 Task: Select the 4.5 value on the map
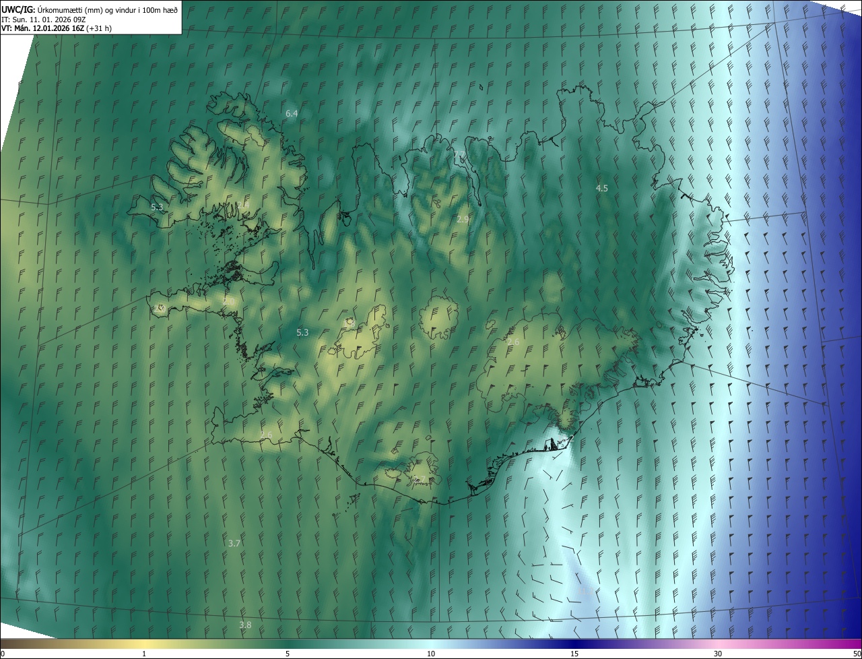[x=602, y=189]
